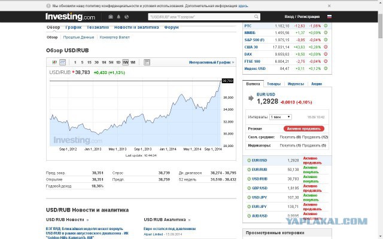The width and height of the screenshot is (383, 239).
Task: Open the bank building icon in header
Action: 111,17
